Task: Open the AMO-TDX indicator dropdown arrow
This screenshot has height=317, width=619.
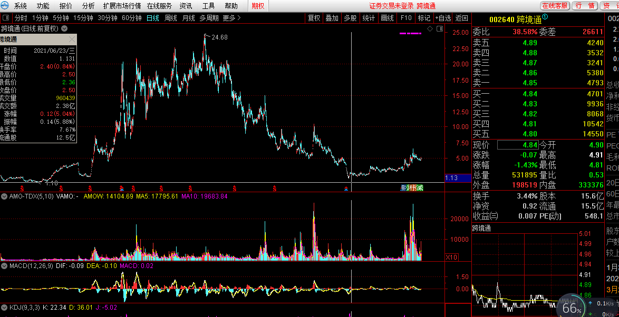Action: 4,196
